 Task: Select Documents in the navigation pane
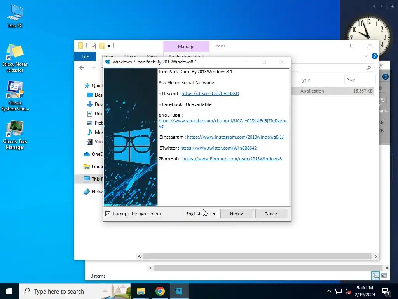point(95,114)
